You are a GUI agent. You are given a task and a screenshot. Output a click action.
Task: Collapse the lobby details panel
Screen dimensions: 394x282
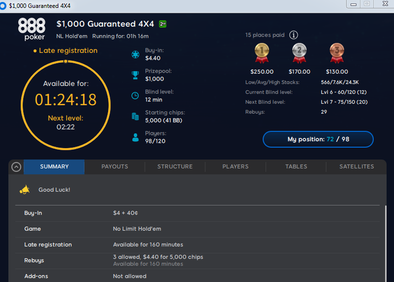point(16,167)
